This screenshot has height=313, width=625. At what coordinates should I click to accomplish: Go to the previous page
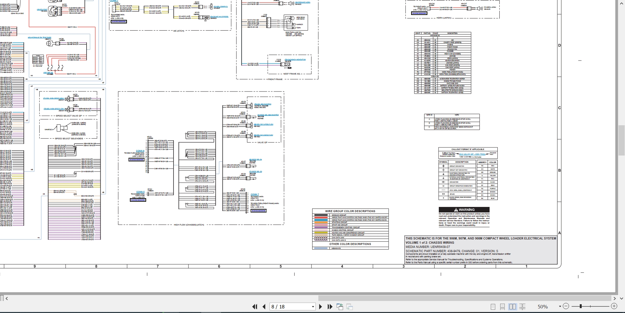pyautogui.click(x=264, y=306)
